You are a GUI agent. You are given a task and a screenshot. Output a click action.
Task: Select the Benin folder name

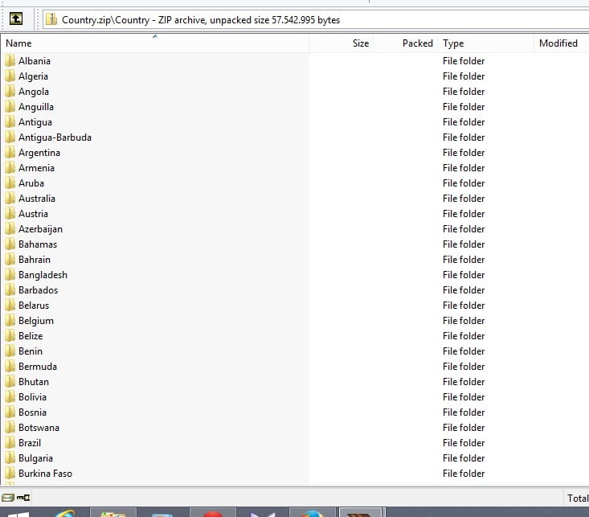[x=31, y=351]
